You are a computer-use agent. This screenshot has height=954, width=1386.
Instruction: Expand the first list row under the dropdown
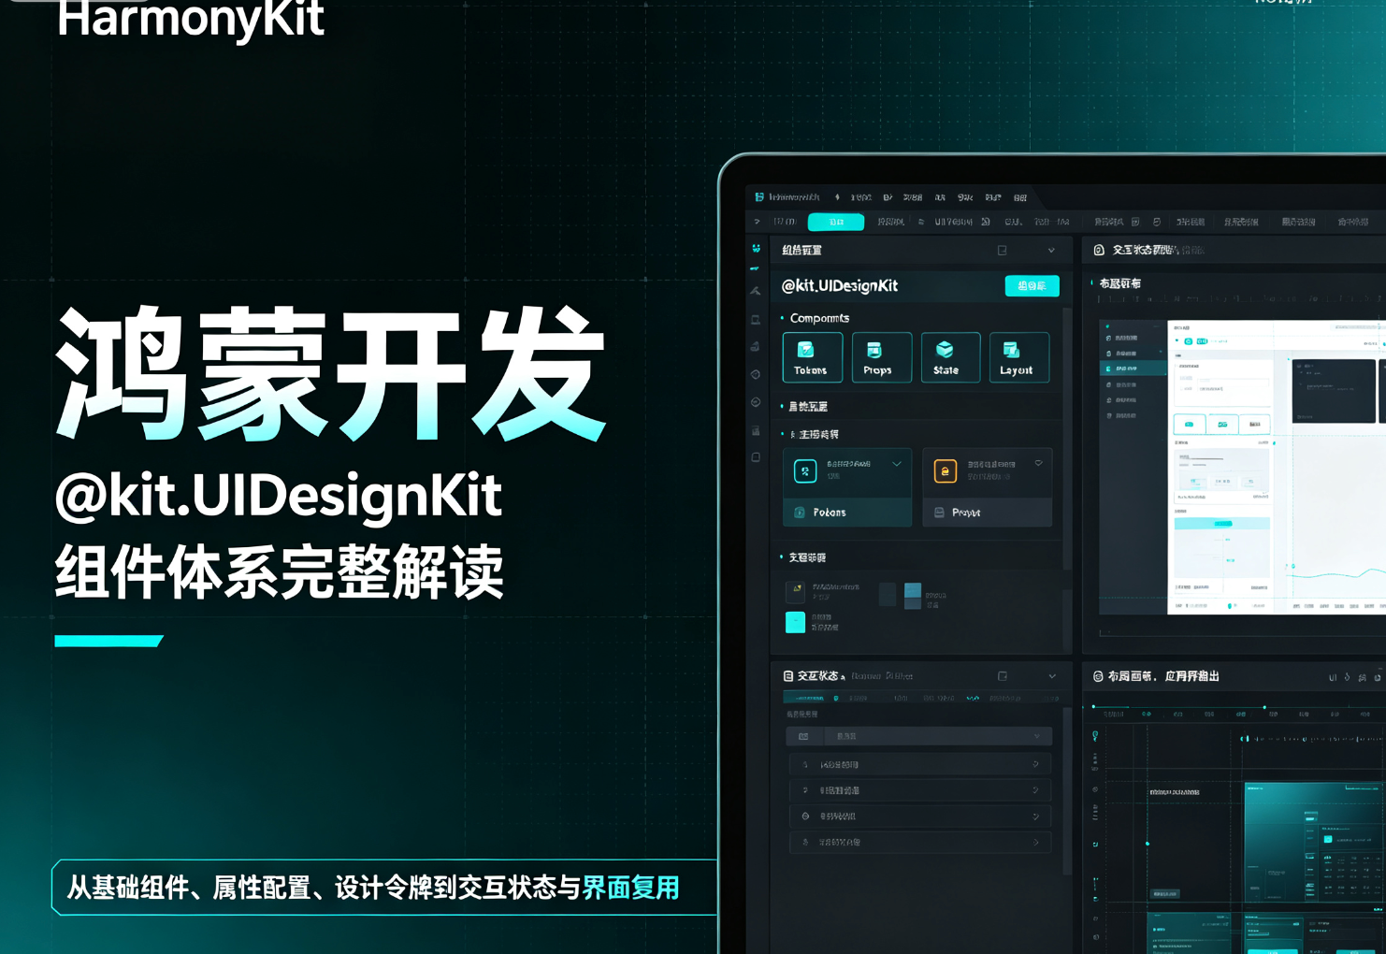(920, 764)
